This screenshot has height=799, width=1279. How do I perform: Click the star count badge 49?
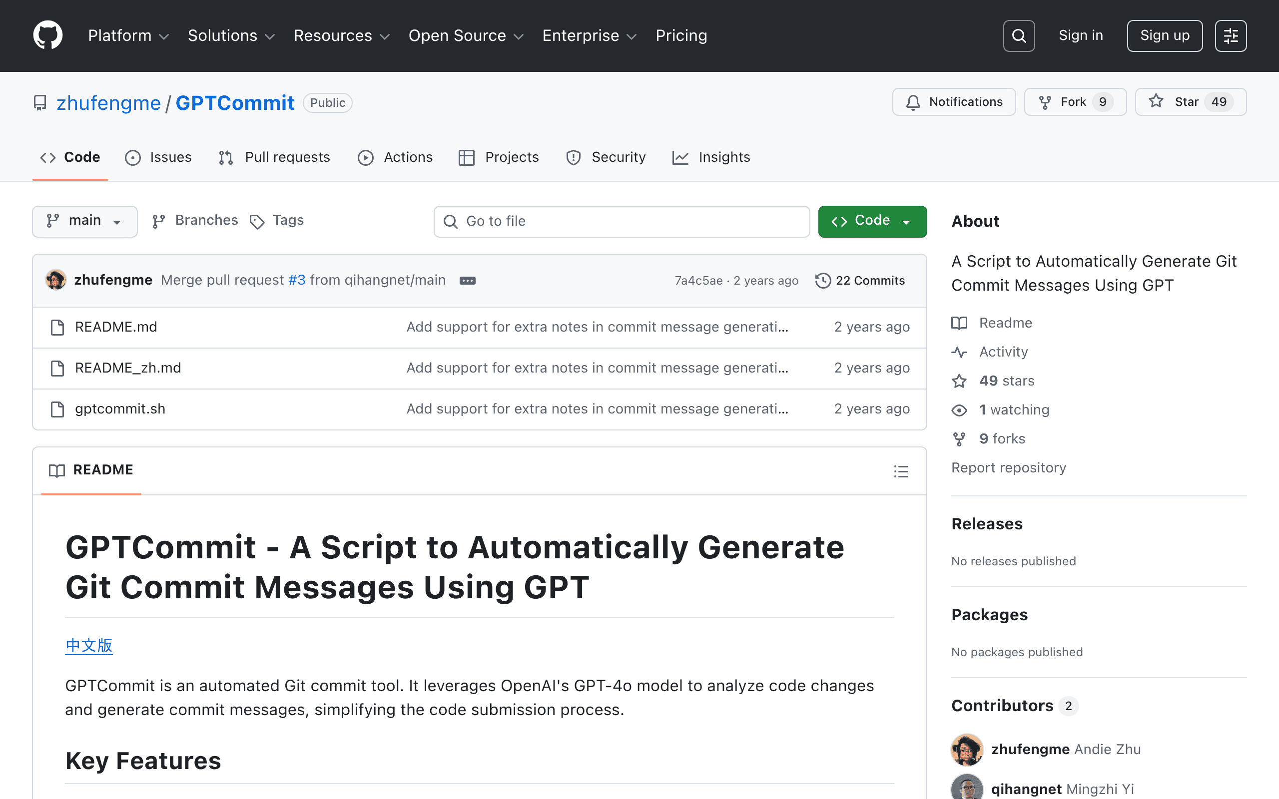point(1219,102)
